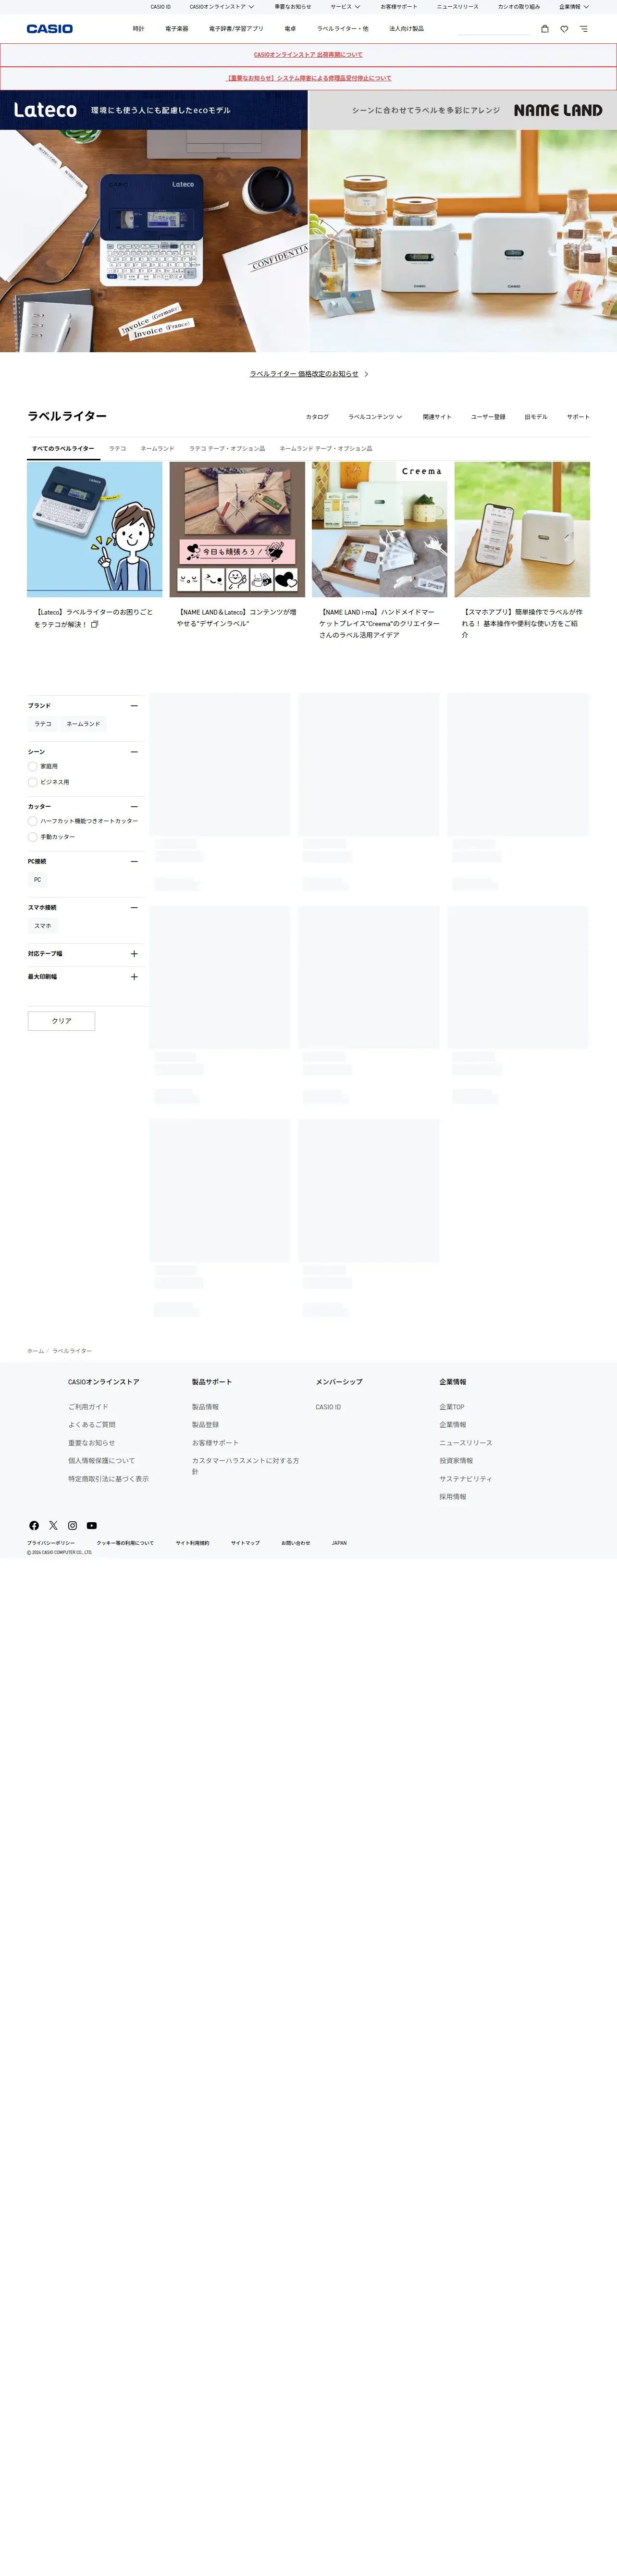Open the footer サステナビリティ link
Viewport: 617px width, 2576px height.
(465, 1479)
